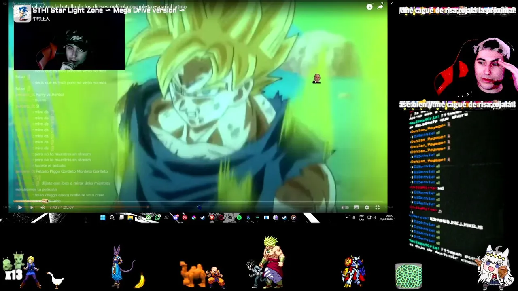Exit fullscreen in the video player

point(377,207)
